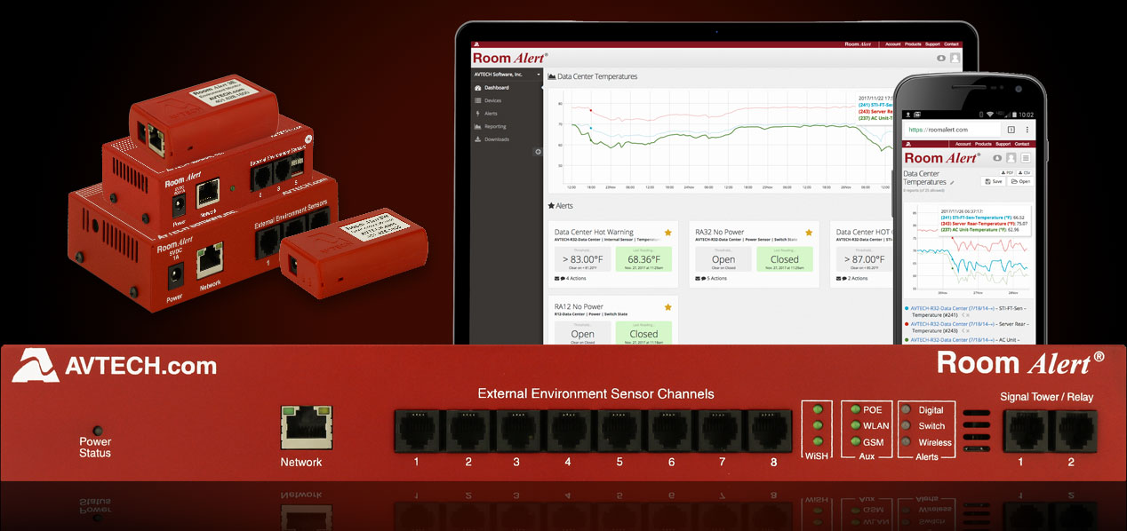Click the pencil icon beside Data Center Temperatures
Image resolution: width=1127 pixels, height=531 pixels.
(x=952, y=182)
